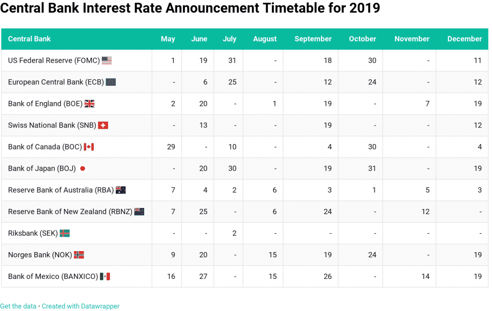The image size is (492, 311).
Task: Click the European Central Bank flag icon
Action: tap(111, 82)
